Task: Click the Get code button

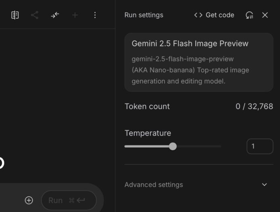Action: tap(214, 15)
